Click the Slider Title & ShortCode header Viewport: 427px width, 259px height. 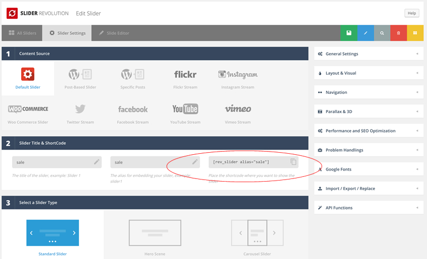click(155, 143)
